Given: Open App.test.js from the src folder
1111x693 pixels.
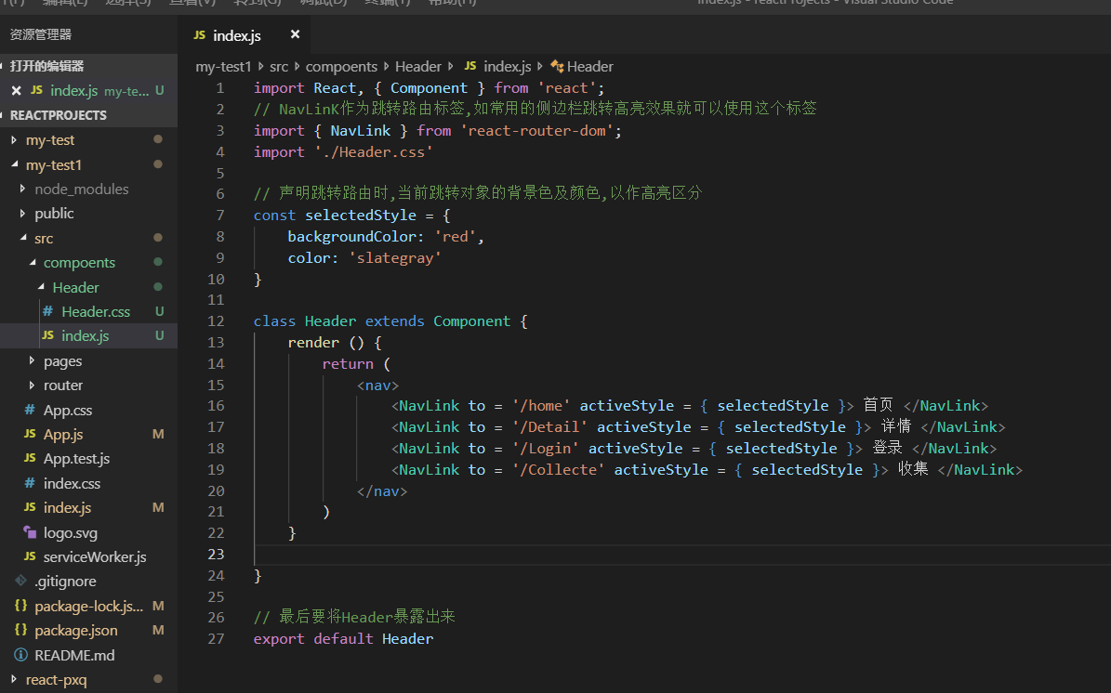Looking at the screenshot, I should point(76,458).
